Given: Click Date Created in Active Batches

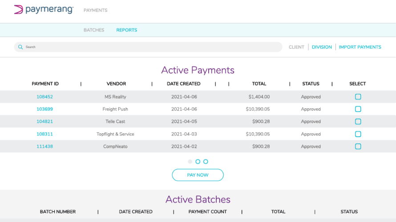Looking at the screenshot, I should tap(136, 212).
